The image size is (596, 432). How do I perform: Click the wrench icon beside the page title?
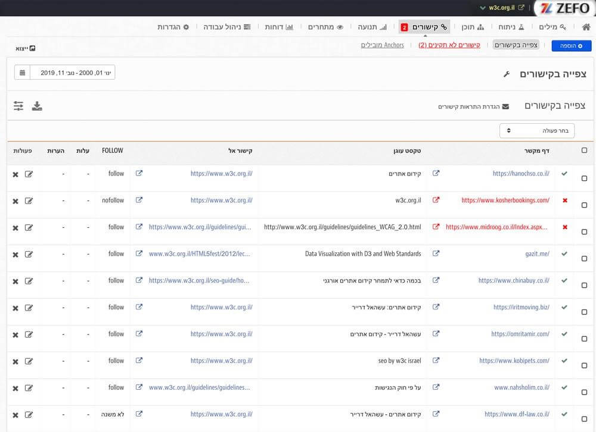click(x=506, y=74)
